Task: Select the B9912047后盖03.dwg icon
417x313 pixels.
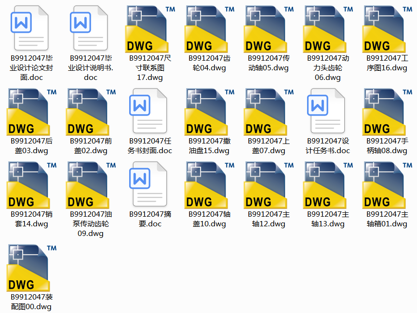Action: pyautogui.click(x=29, y=111)
